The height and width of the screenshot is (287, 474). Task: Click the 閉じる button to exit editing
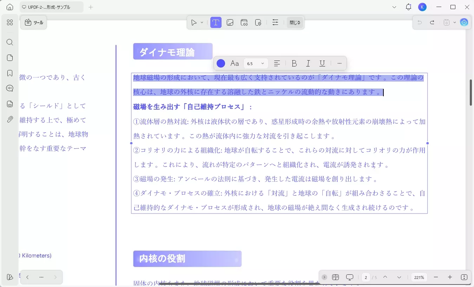point(295,22)
